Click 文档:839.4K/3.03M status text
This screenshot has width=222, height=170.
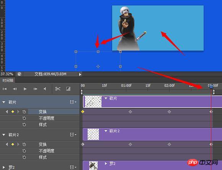pyautogui.click(x=51, y=74)
